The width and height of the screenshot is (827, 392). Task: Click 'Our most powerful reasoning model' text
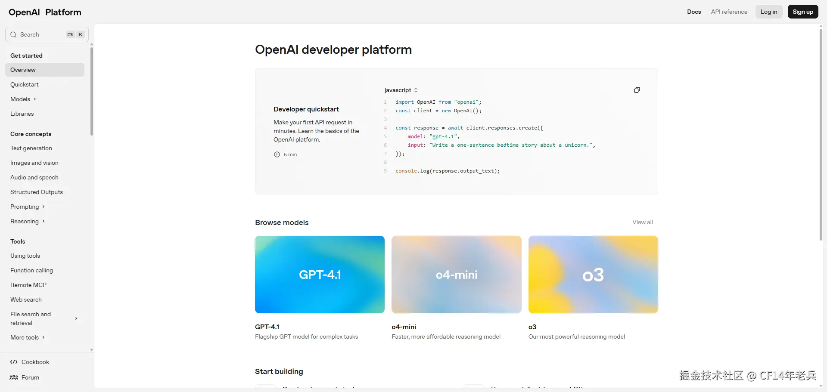coord(577,337)
